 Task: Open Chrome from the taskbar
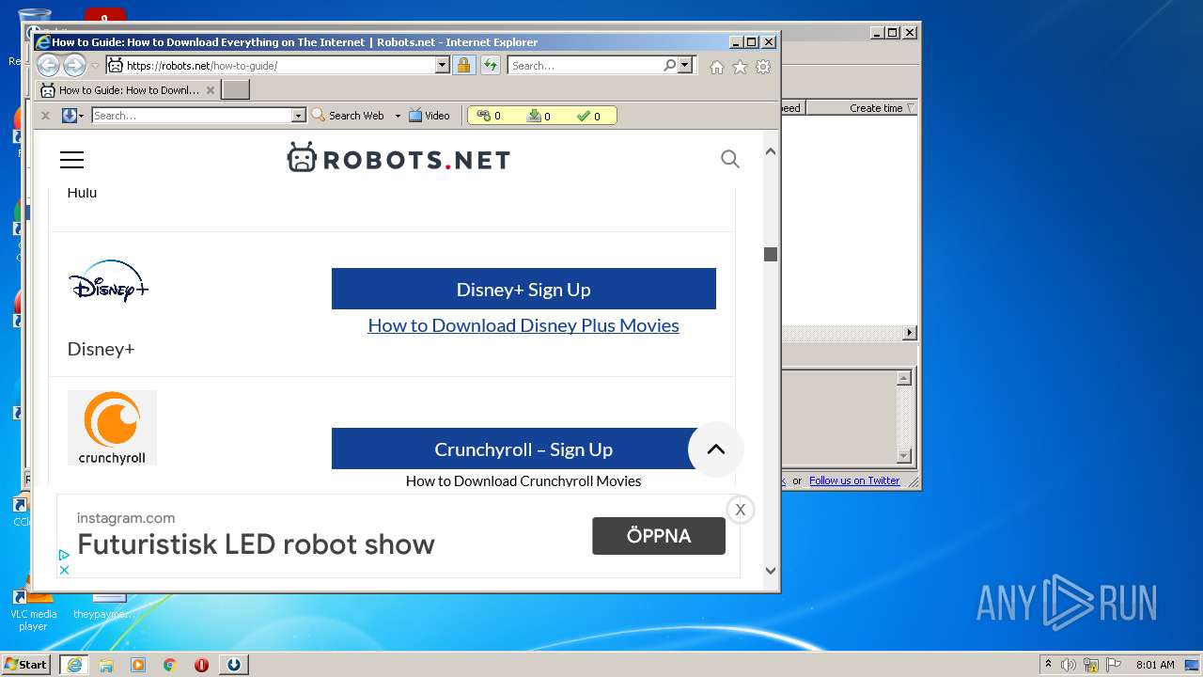(170, 665)
